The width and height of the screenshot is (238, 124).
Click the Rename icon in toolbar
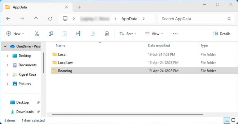click(79, 33)
